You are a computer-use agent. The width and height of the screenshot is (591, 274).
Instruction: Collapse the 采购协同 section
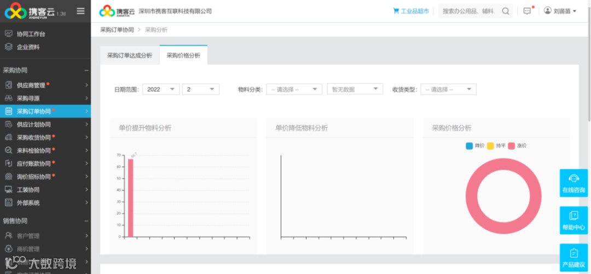(x=86, y=70)
